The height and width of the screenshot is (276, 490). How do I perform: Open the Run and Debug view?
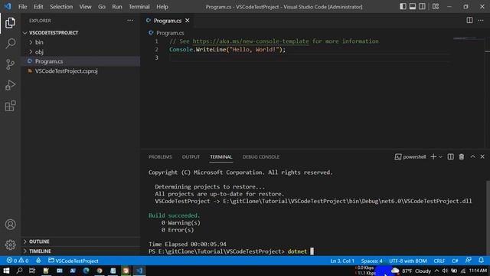click(10, 85)
